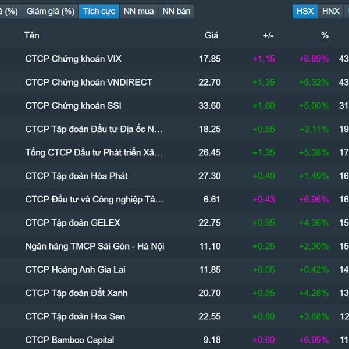Click the +0.40 change value
Screen dimensions: 349x349
click(x=263, y=176)
